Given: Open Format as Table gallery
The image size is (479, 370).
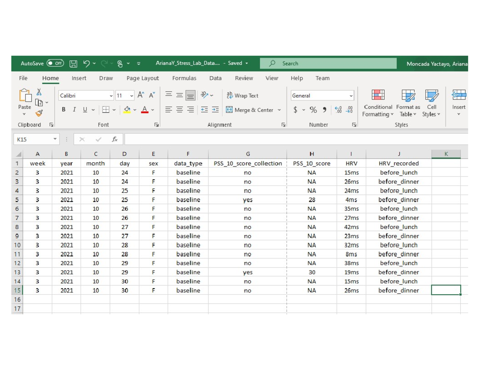Looking at the screenshot, I should tap(408, 103).
